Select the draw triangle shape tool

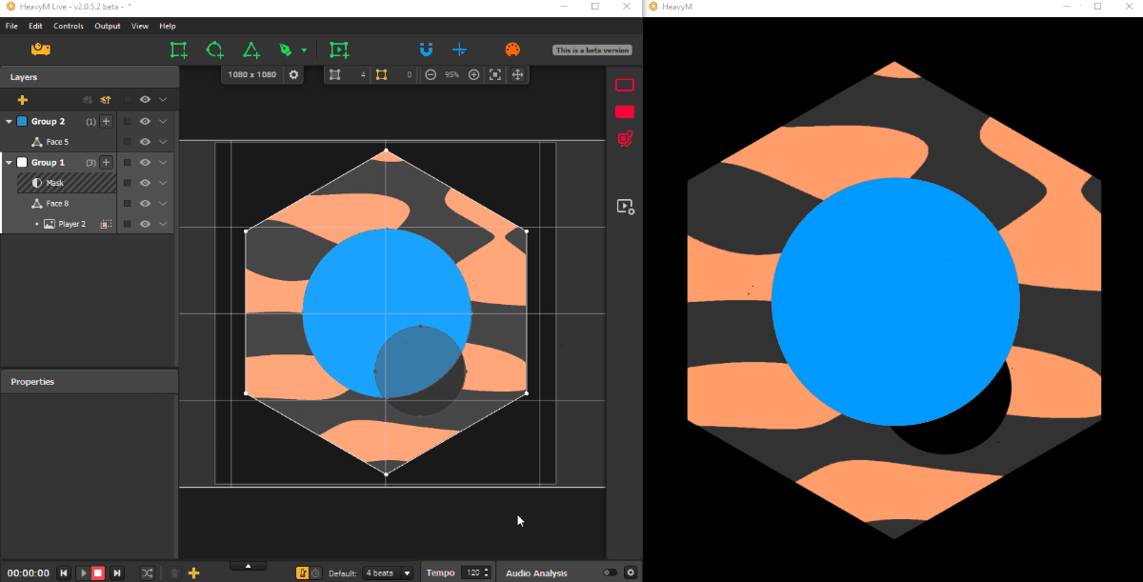pyautogui.click(x=251, y=50)
